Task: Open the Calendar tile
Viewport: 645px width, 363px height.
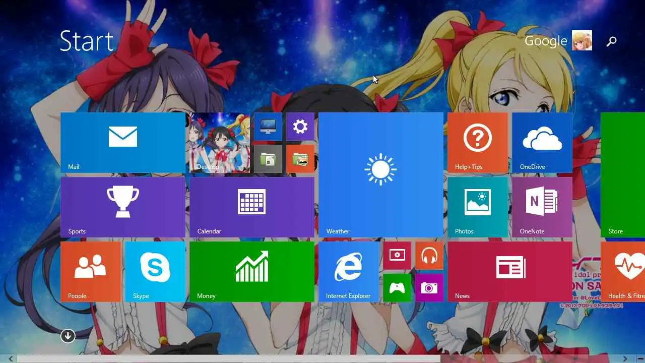Action: click(252, 207)
